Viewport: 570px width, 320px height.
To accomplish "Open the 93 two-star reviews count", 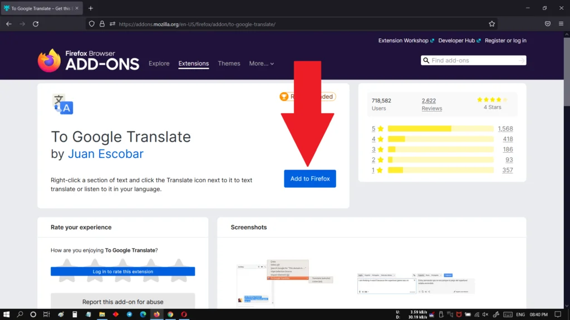I will (x=509, y=159).
